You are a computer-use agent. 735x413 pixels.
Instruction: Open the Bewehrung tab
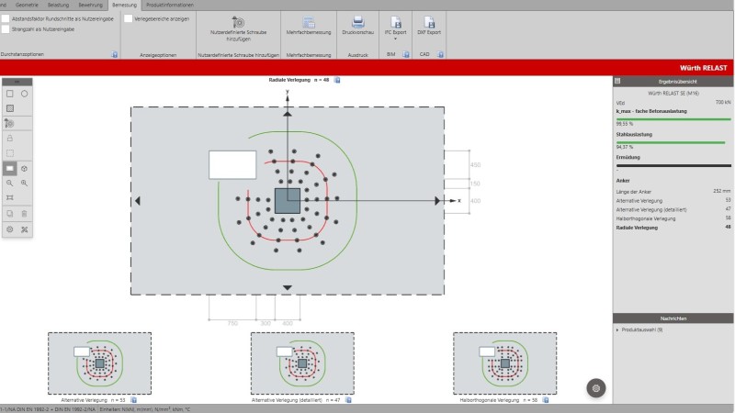90,5
